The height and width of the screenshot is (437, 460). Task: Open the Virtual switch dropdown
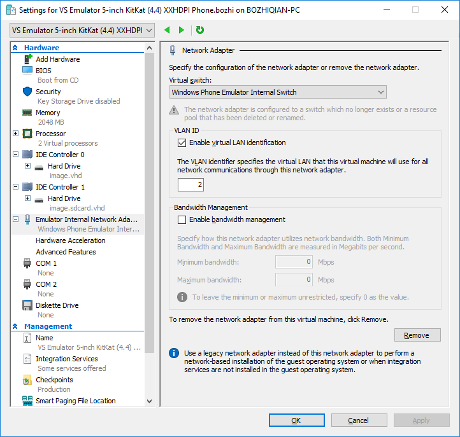(278, 92)
